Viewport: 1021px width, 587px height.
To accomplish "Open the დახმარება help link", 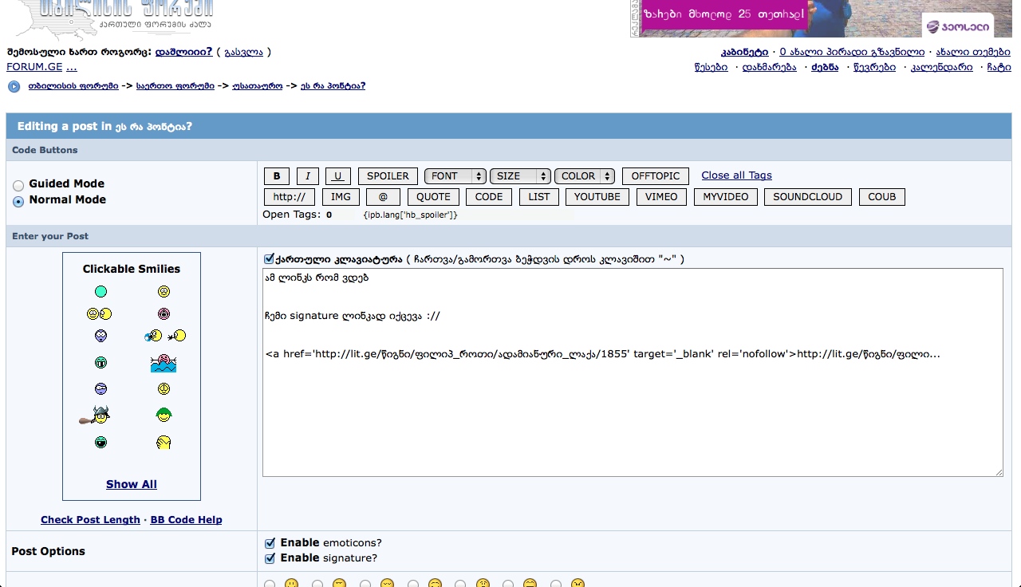I will pos(769,67).
